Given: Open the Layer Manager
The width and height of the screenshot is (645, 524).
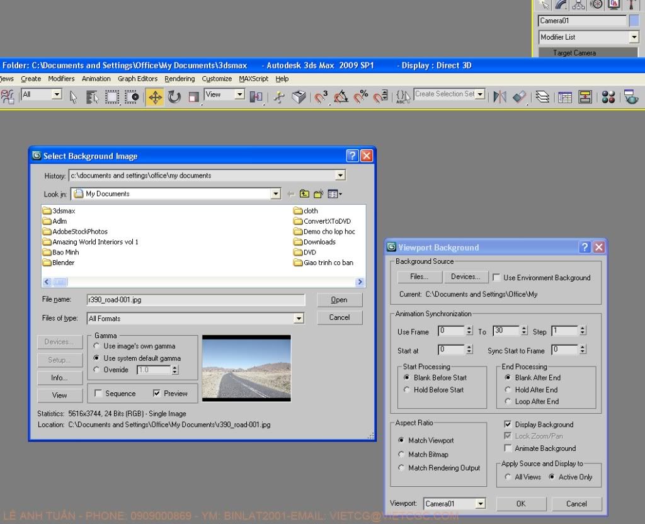Looking at the screenshot, I should click(x=542, y=97).
